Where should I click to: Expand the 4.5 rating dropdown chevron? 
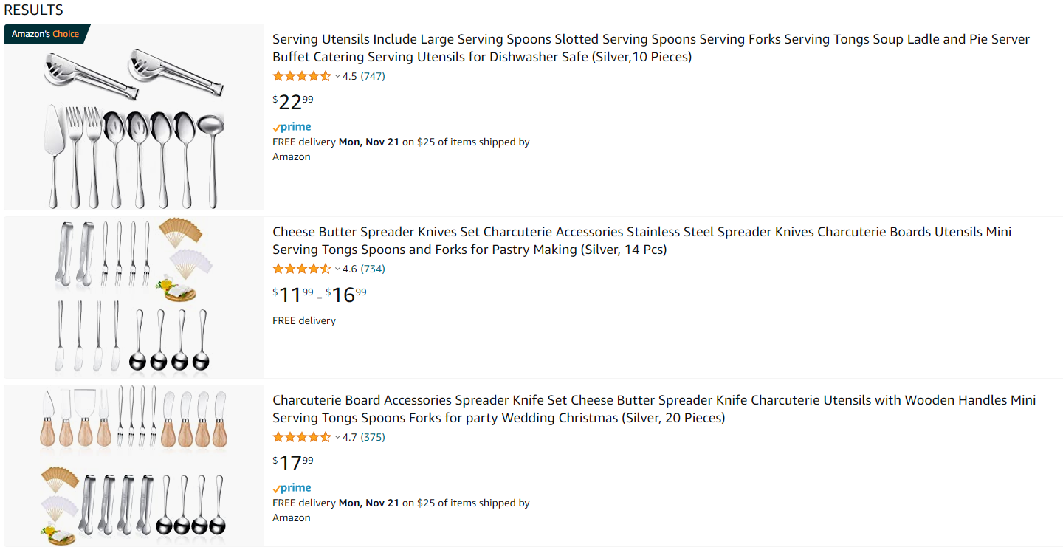[x=337, y=76]
